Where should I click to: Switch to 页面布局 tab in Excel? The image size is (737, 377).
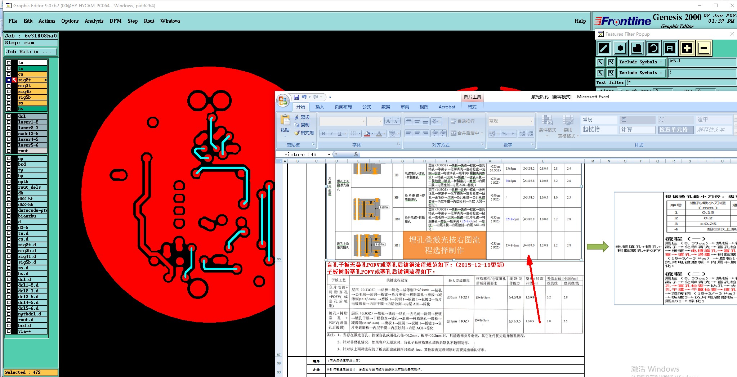(343, 107)
